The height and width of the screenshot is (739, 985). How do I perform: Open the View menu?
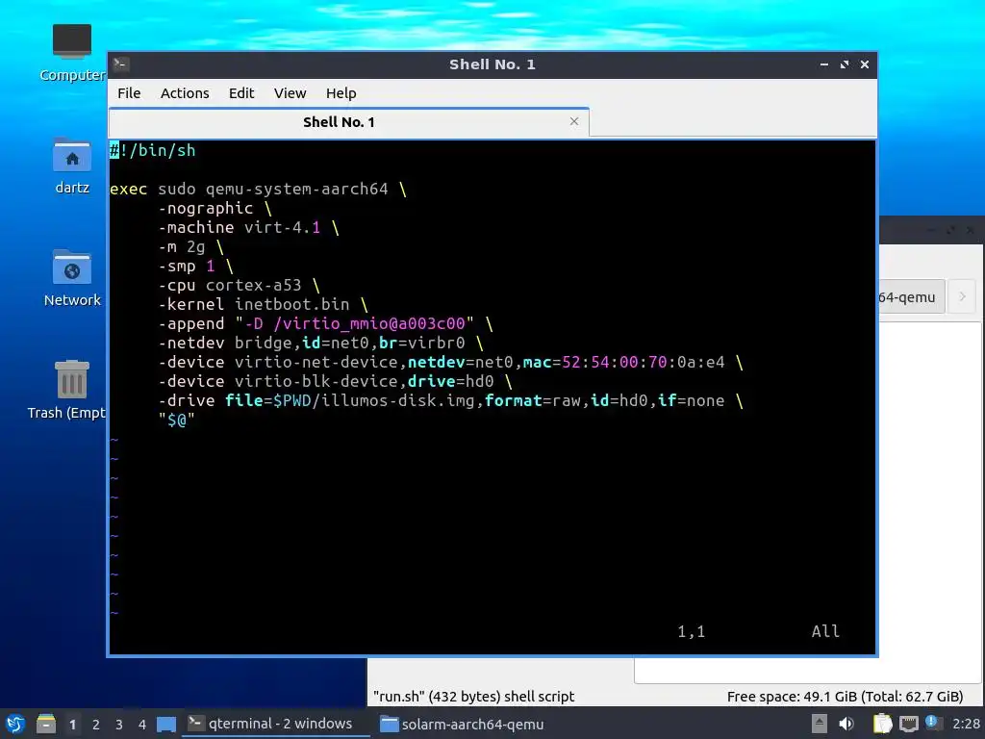(290, 93)
